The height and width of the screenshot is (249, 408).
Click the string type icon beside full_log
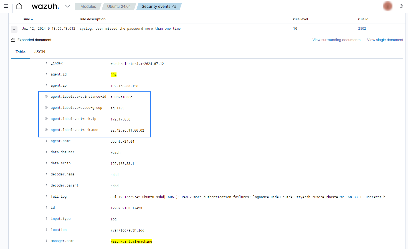coord(46,196)
